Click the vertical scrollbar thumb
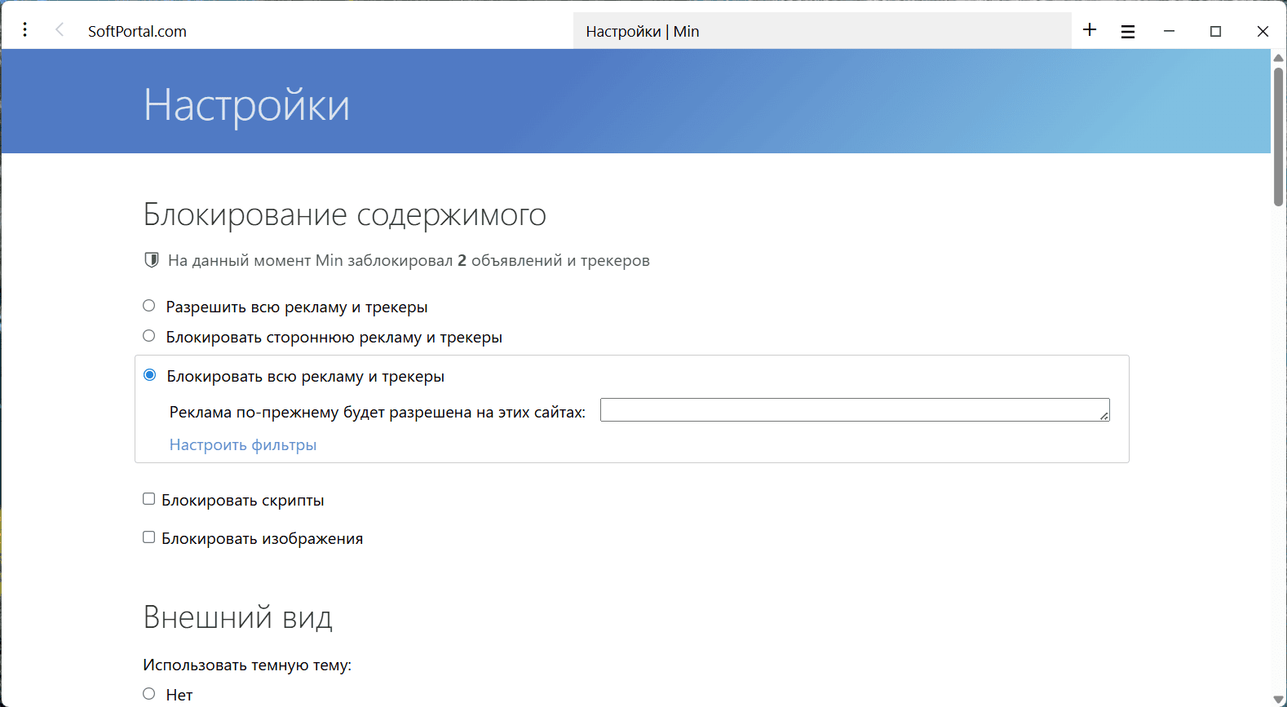Screen dimensions: 1287x707 coord(1279,135)
